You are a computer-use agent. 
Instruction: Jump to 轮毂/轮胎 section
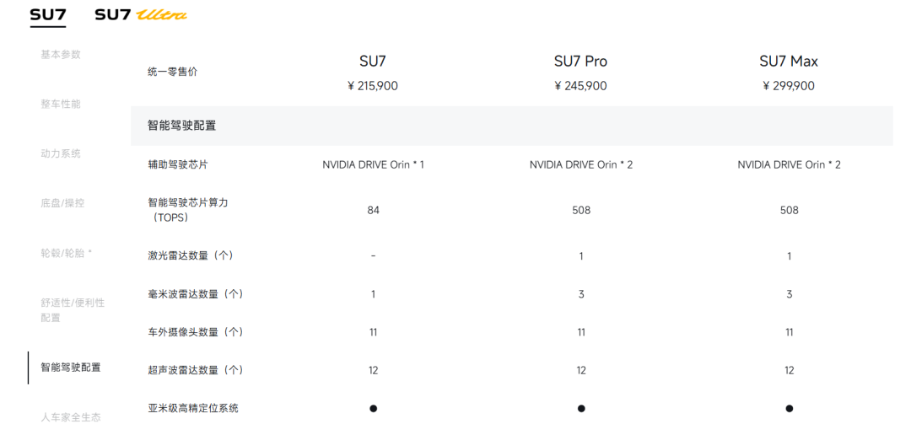coord(66,253)
